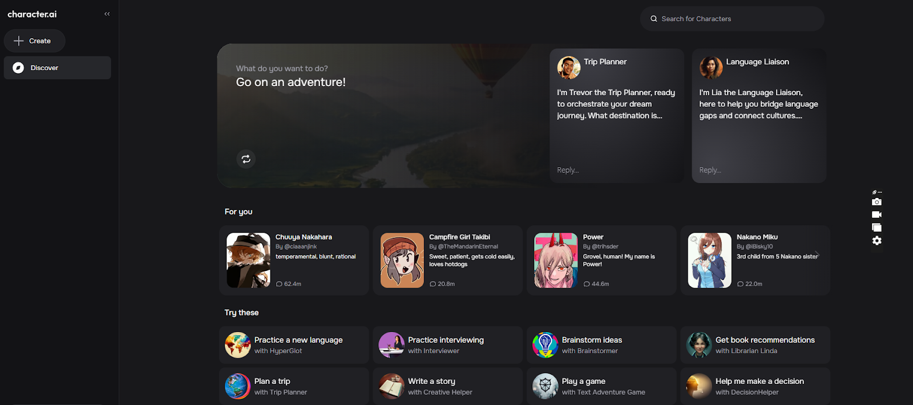This screenshot has height=405, width=913.
Task: Open Get book recommendations card
Action: [x=756, y=345]
